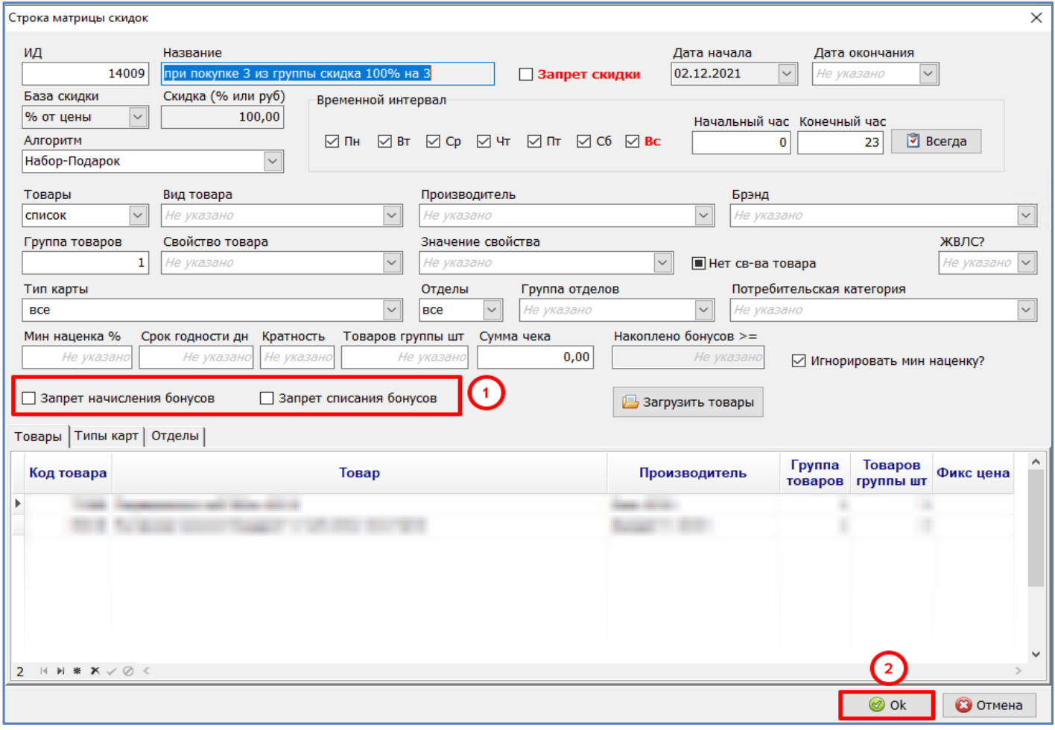The height and width of the screenshot is (730, 1055).
Task: Open the Отделы tab
Action: point(175,437)
